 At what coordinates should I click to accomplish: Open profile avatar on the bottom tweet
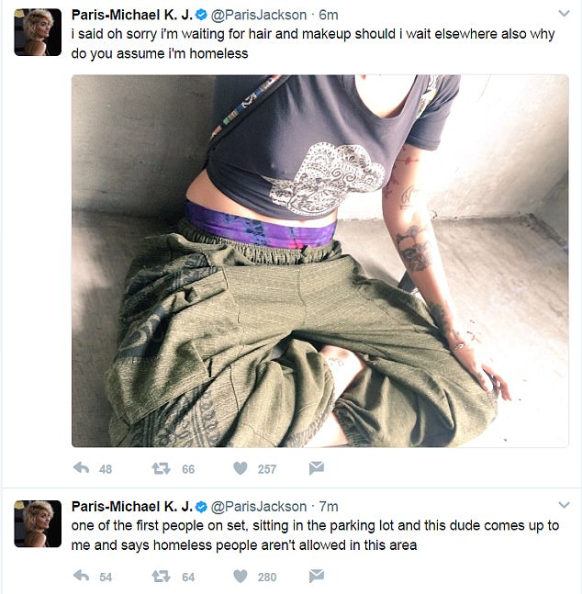click(38, 523)
